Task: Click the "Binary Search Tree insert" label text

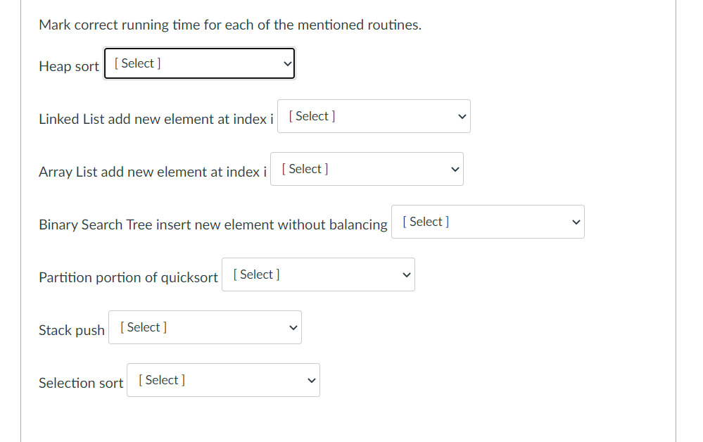Action: tap(213, 225)
